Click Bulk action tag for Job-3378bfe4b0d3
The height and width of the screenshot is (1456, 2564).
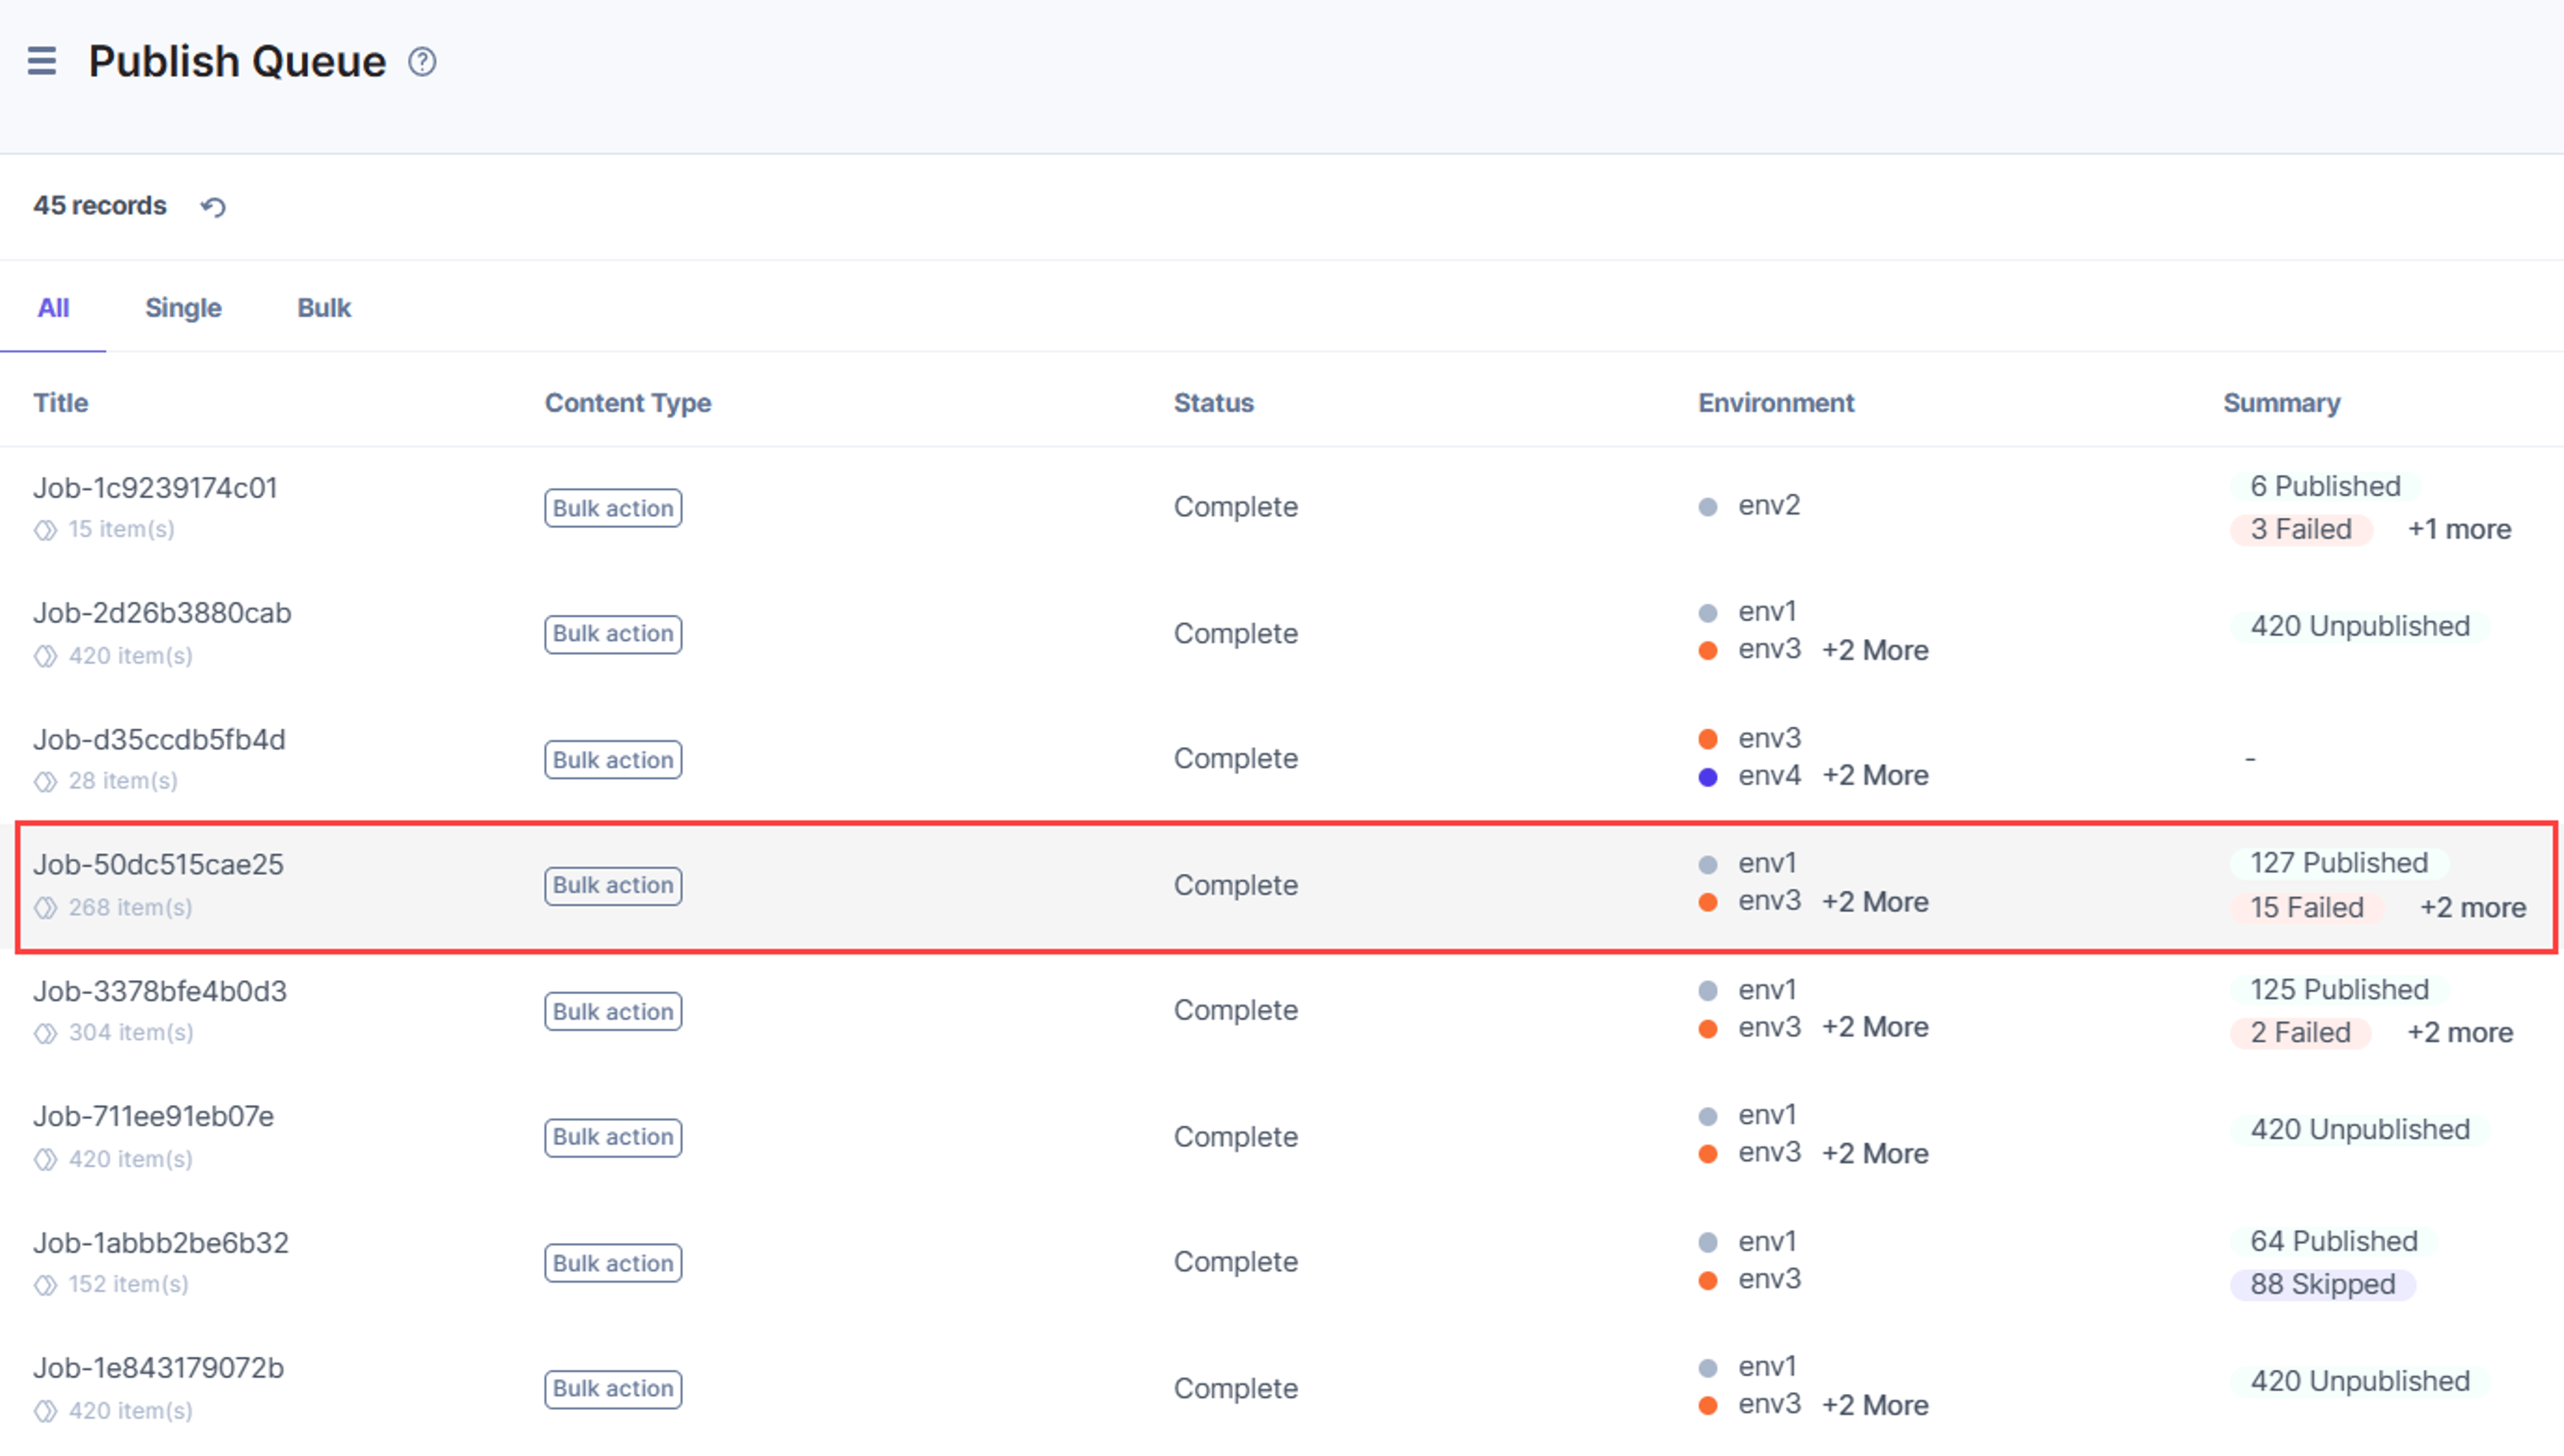point(613,1012)
